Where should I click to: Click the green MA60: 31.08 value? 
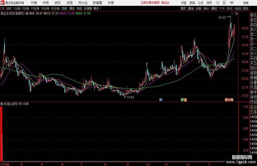tap(83, 13)
